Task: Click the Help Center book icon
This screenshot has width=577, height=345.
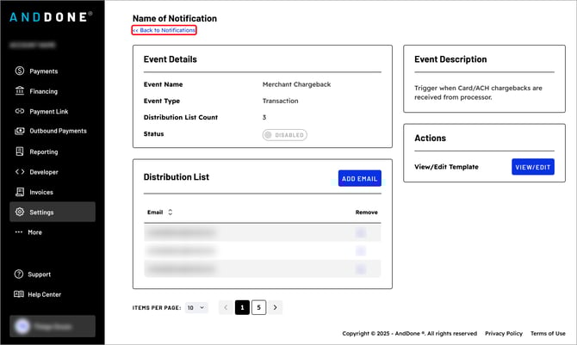Action: [18, 294]
